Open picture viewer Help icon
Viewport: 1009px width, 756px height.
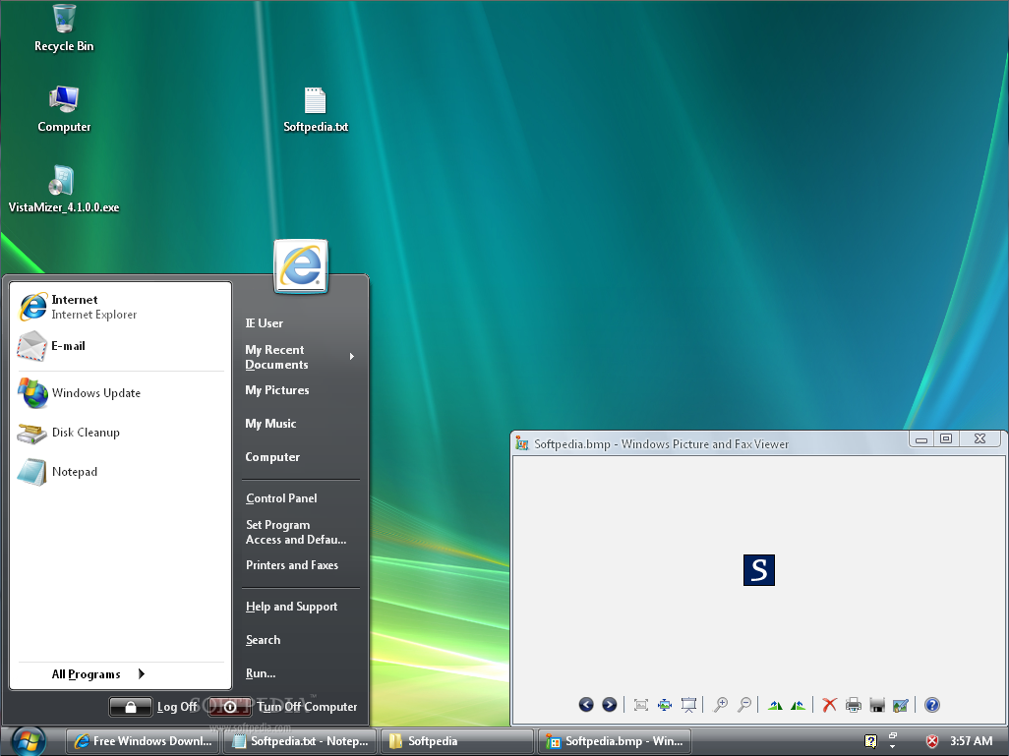click(932, 705)
